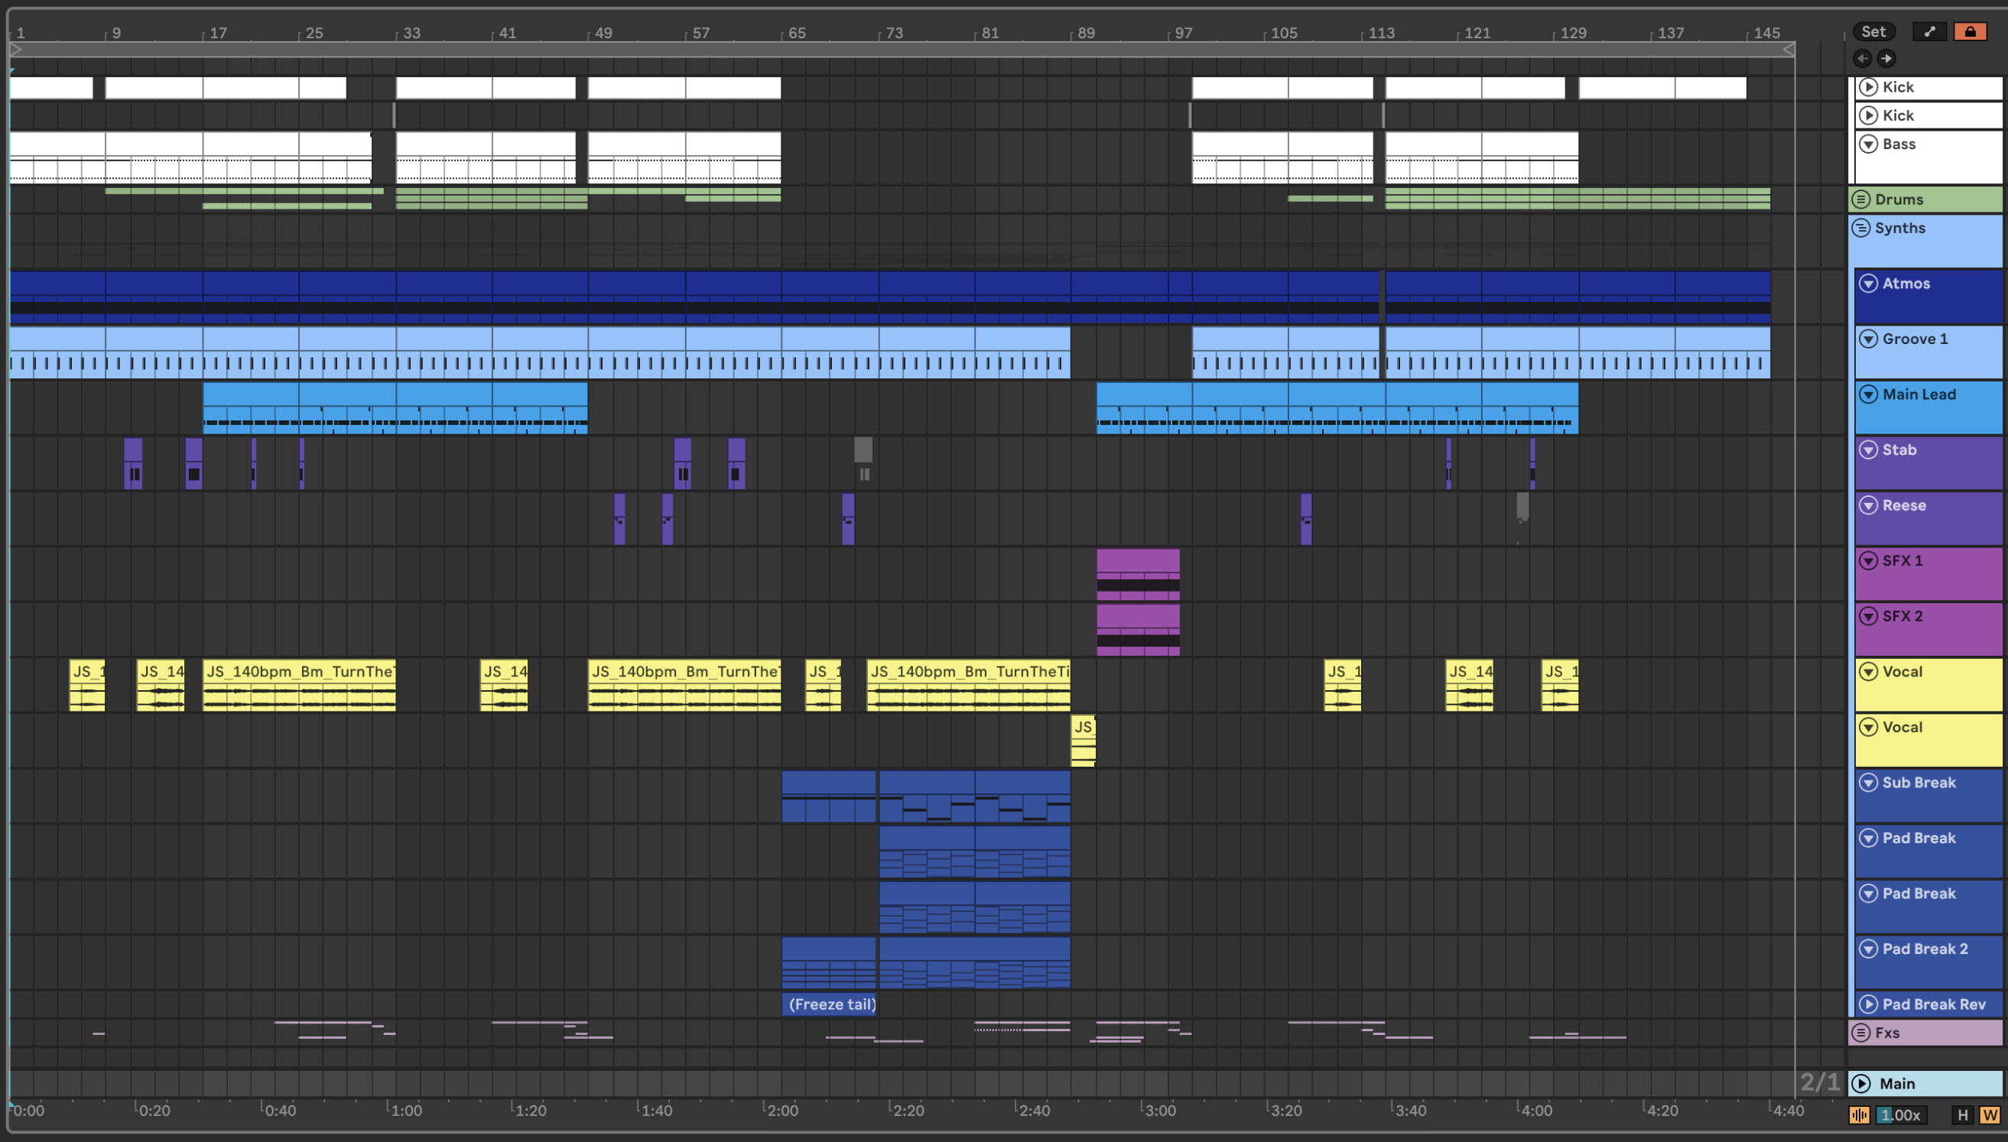Toggle the automation mode line icon
Viewport: 2008px width, 1142px height.
1929,31
